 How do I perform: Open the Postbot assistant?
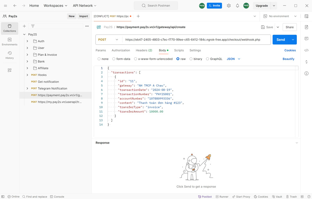click(205, 197)
